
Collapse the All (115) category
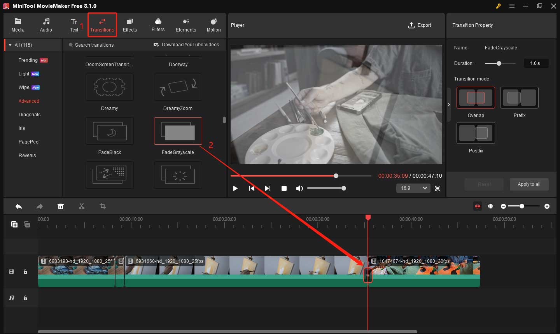[x=10, y=45]
